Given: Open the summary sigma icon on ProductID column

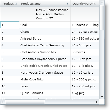Looking at the screenshot, I should [16, 4].
